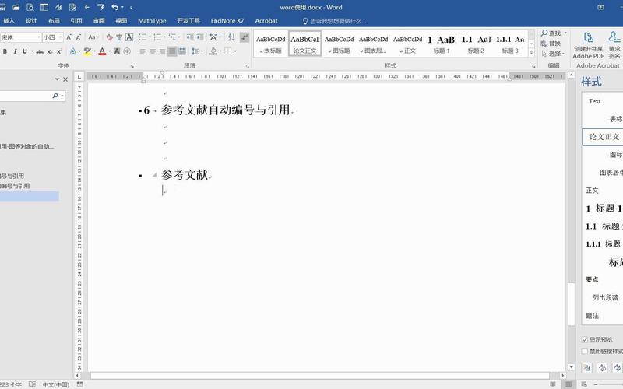Align text left
Image resolution: width=623 pixels, height=389 pixels.
point(143,51)
